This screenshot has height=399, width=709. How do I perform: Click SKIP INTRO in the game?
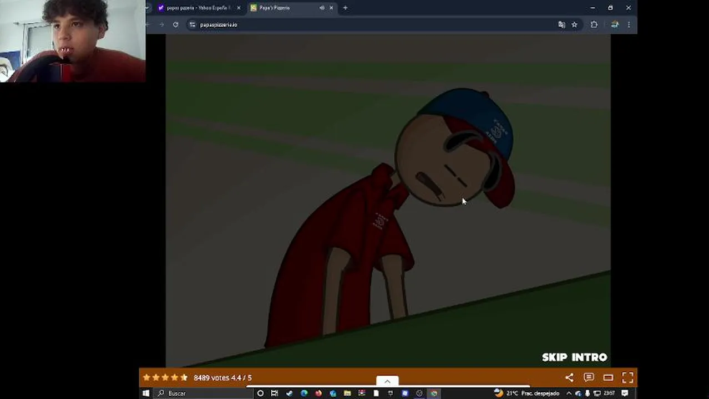click(x=575, y=357)
